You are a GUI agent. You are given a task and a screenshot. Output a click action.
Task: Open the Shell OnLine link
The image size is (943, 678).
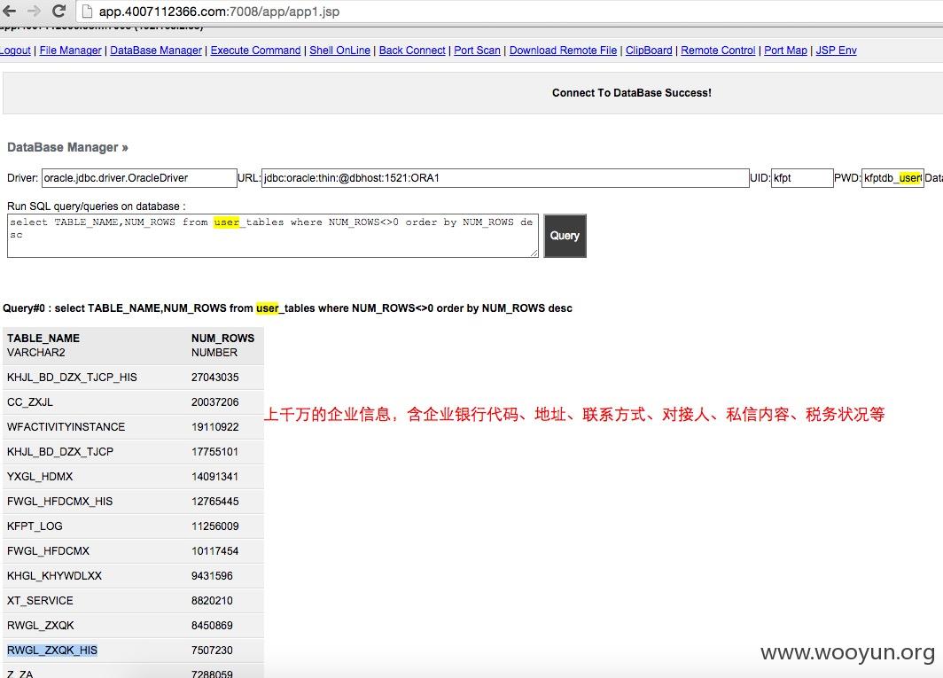point(339,51)
